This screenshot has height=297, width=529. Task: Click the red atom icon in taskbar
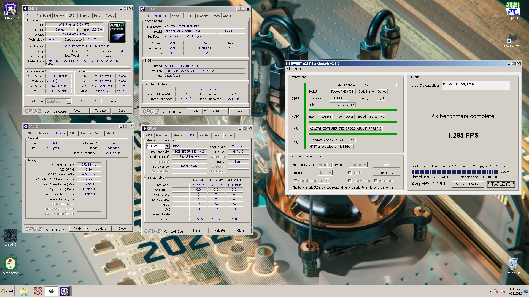point(37,291)
